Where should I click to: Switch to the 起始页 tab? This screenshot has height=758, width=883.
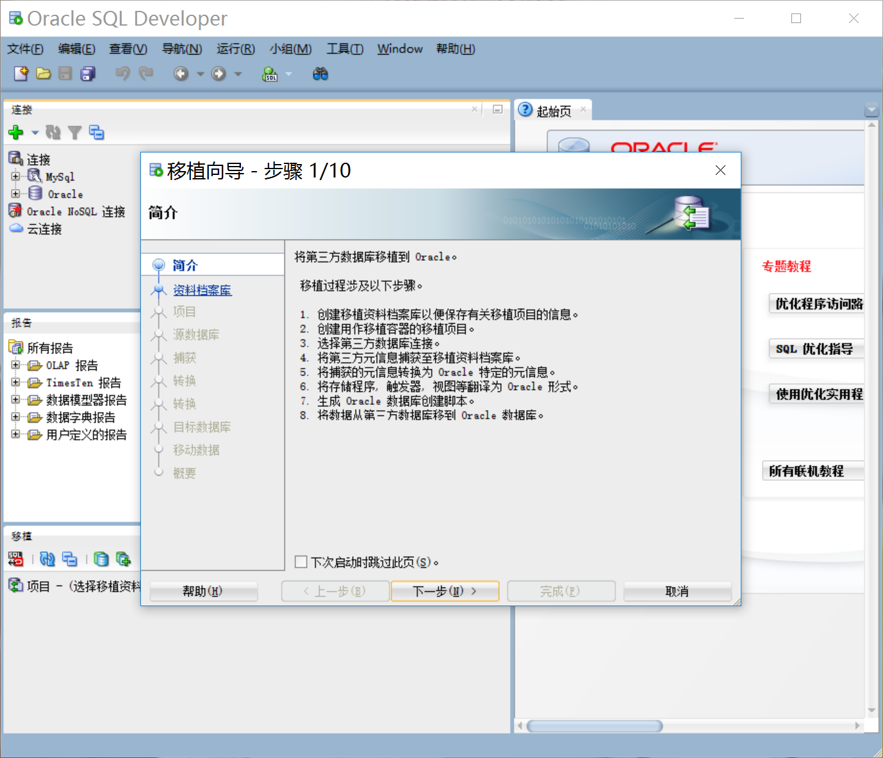tap(554, 110)
